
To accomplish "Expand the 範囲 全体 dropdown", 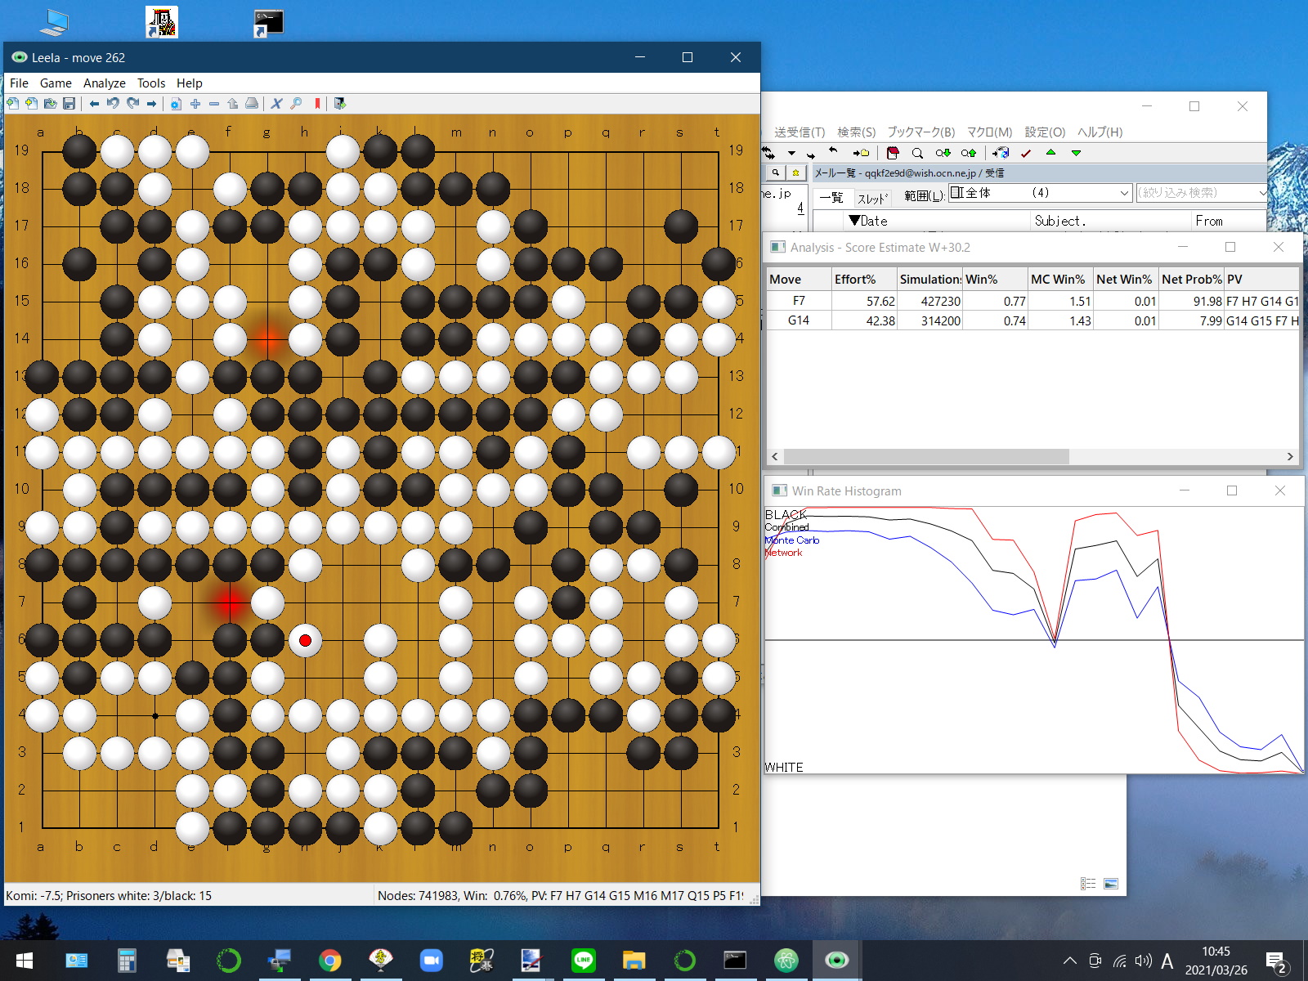I will click(x=1123, y=193).
